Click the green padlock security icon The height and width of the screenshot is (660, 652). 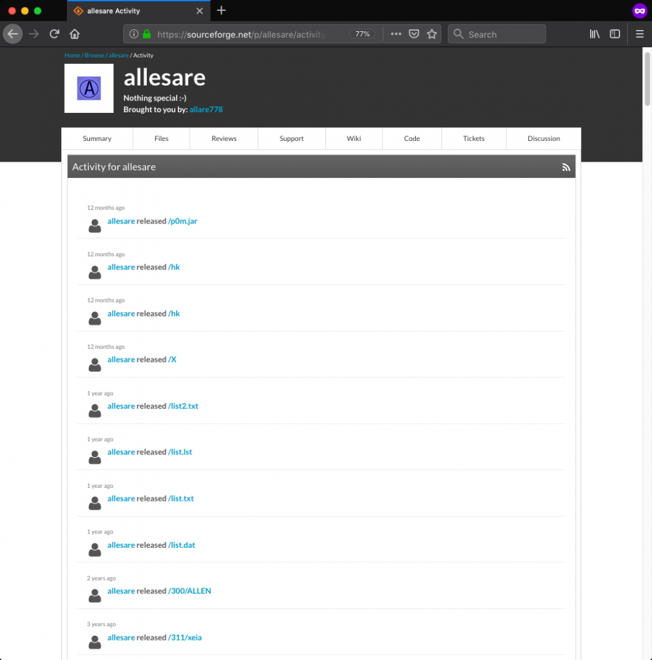147,34
